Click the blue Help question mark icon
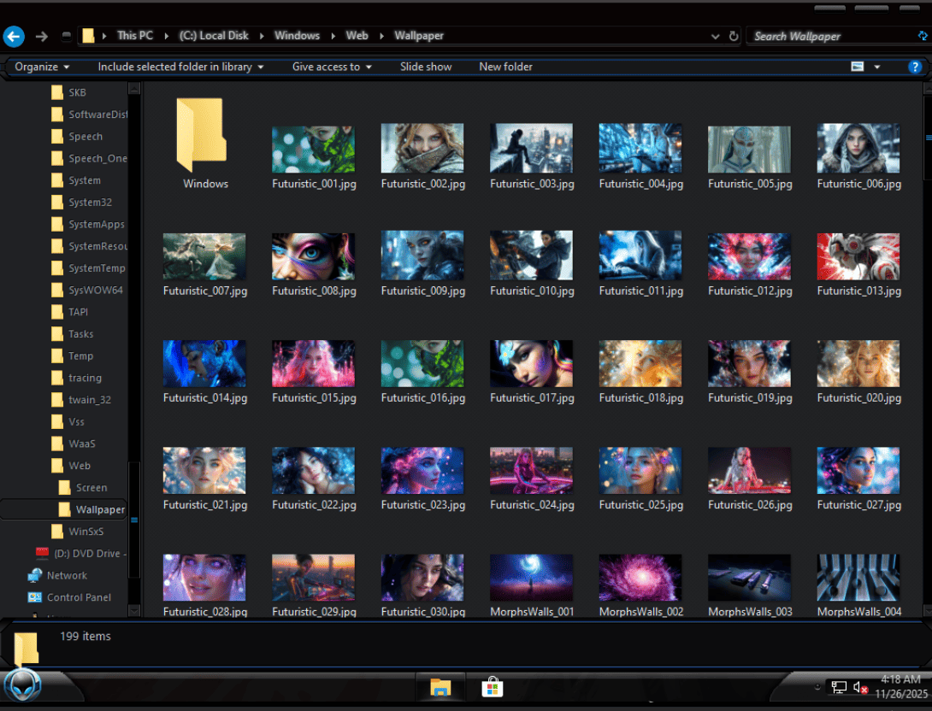 [x=915, y=67]
